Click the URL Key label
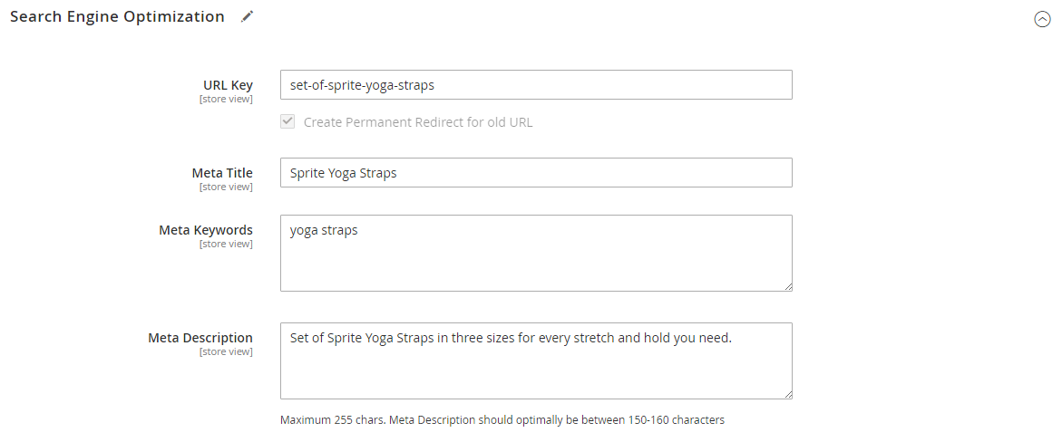Image resolution: width=1062 pixels, height=442 pixels. tap(228, 85)
